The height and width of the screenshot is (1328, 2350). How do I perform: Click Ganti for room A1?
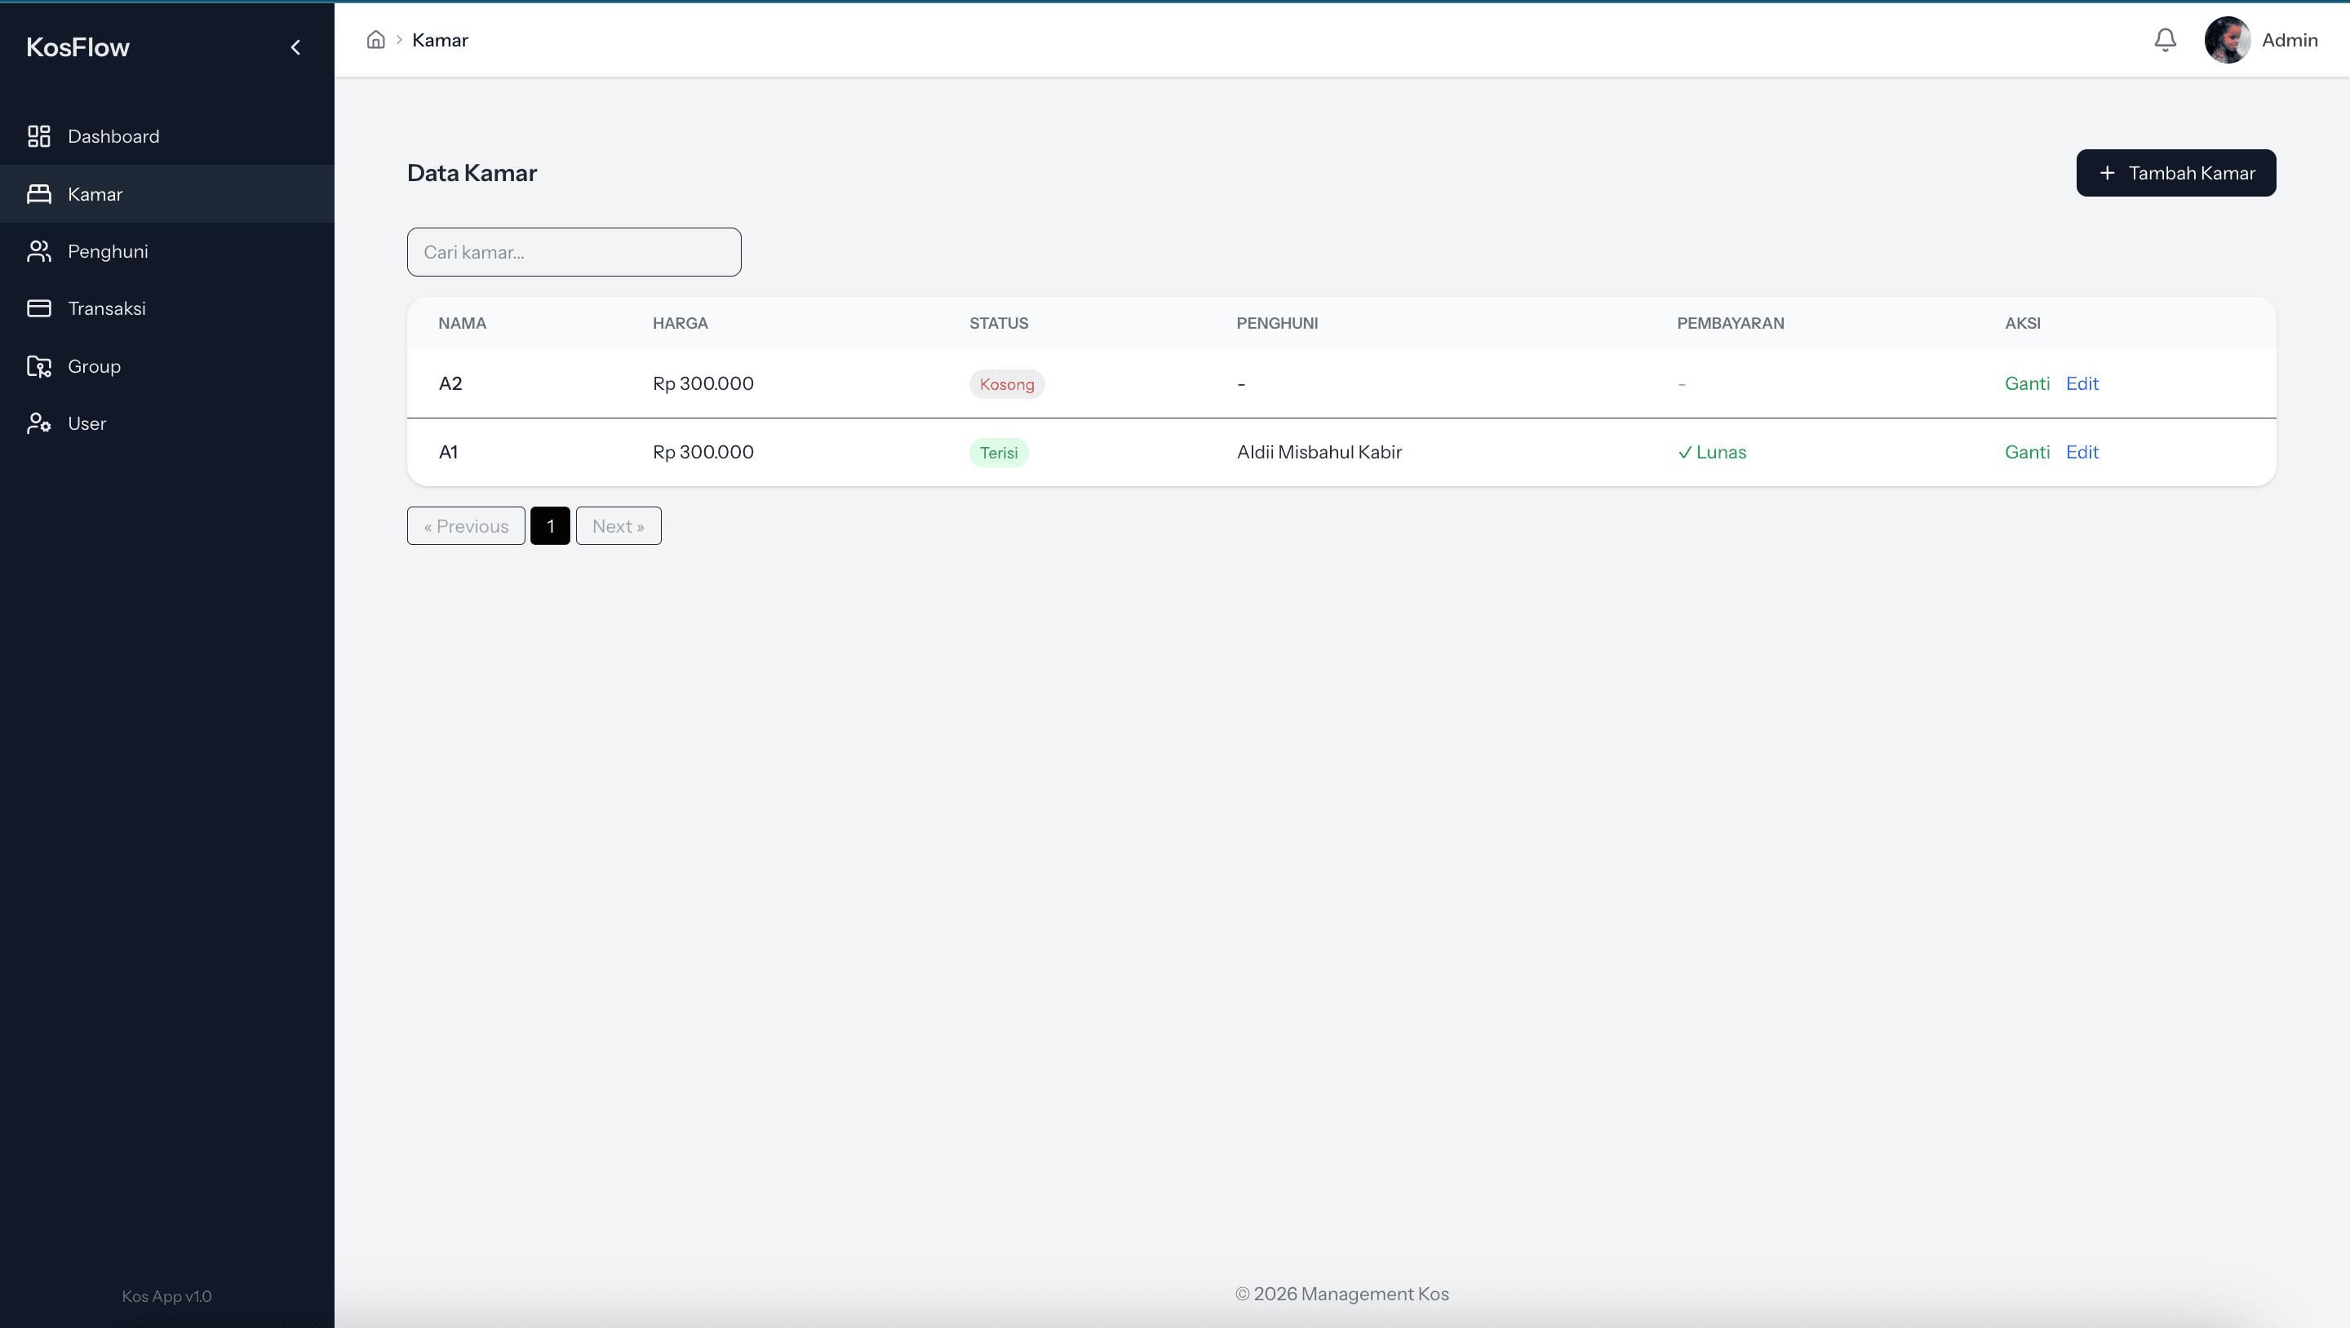(x=2026, y=451)
